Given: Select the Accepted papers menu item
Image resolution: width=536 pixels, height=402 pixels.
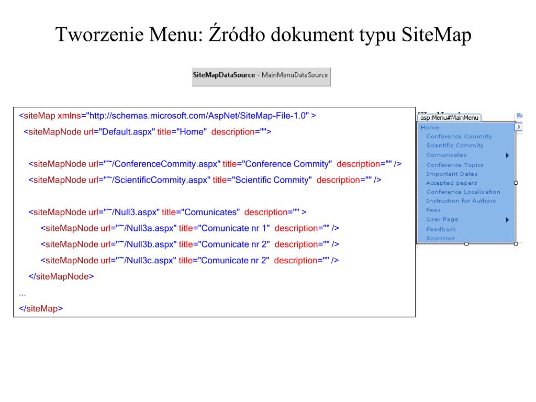Looking at the screenshot, I should click(x=452, y=183).
